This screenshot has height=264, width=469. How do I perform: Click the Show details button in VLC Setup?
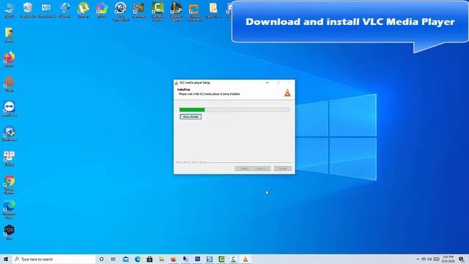pyautogui.click(x=191, y=117)
